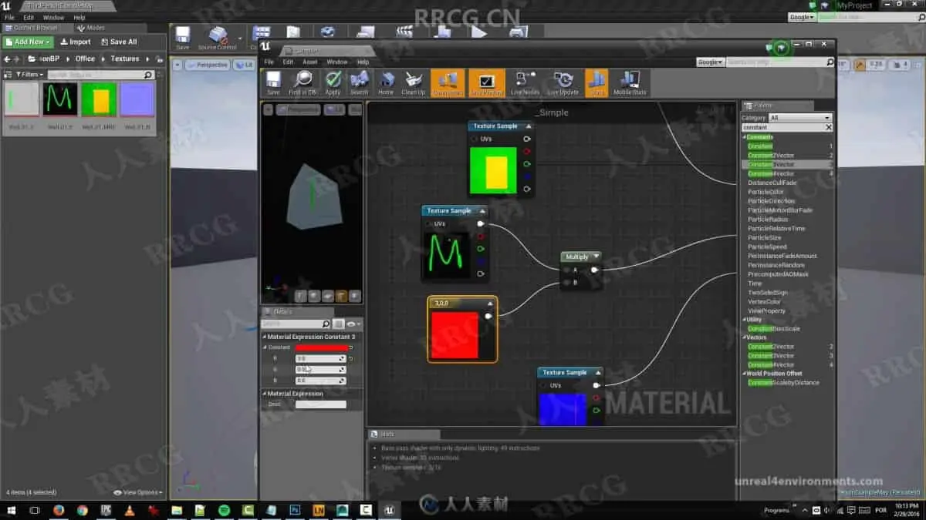The image size is (926, 520).
Task: Open the Window menu in material editor
Action: click(x=337, y=62)
